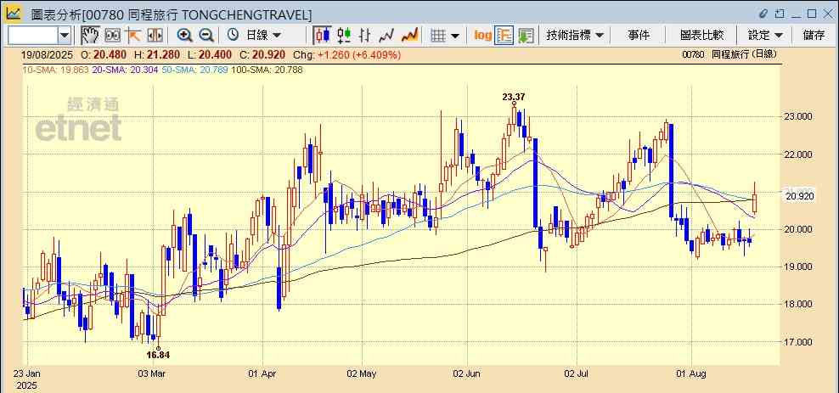Click the 19/08/2025 date readout

click(x=47, y=54)
